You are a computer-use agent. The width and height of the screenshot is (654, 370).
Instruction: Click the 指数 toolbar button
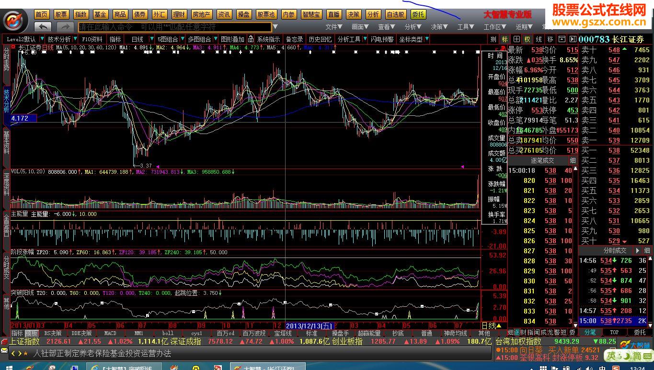[81, 14]
